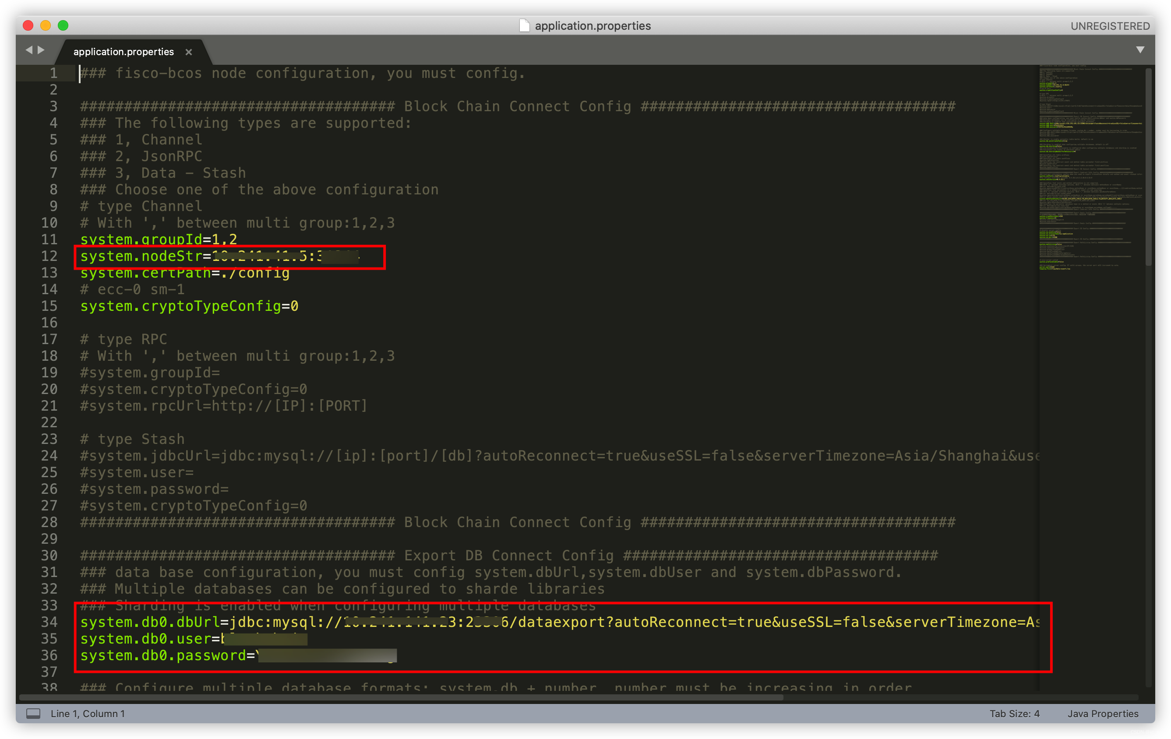The image size is (1171, 739).
Task: Click the '# ecc-0 sm-1' comment
Action: [132, 290]
